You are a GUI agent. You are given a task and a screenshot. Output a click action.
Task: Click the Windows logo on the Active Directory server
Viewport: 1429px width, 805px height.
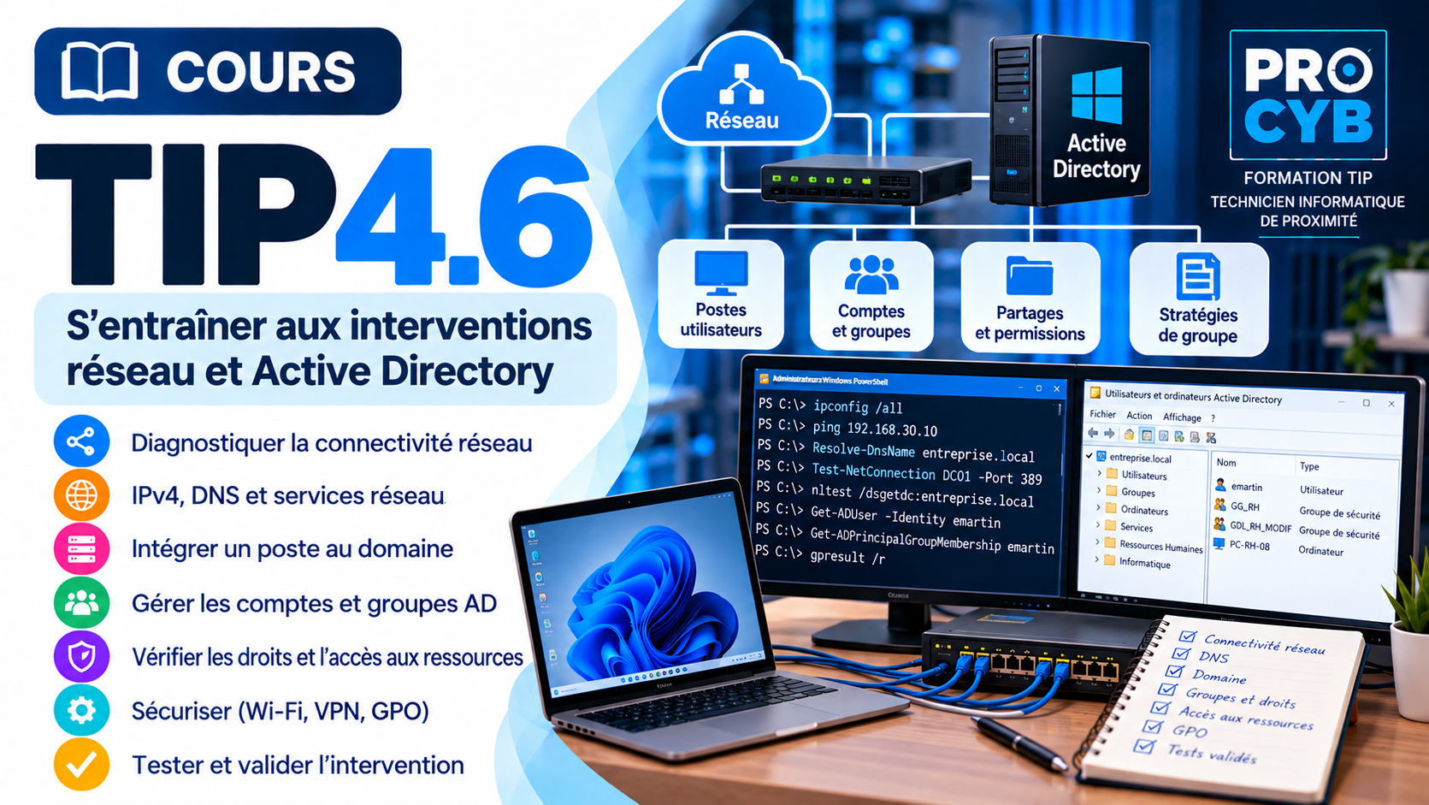(x=1096, y=96)
